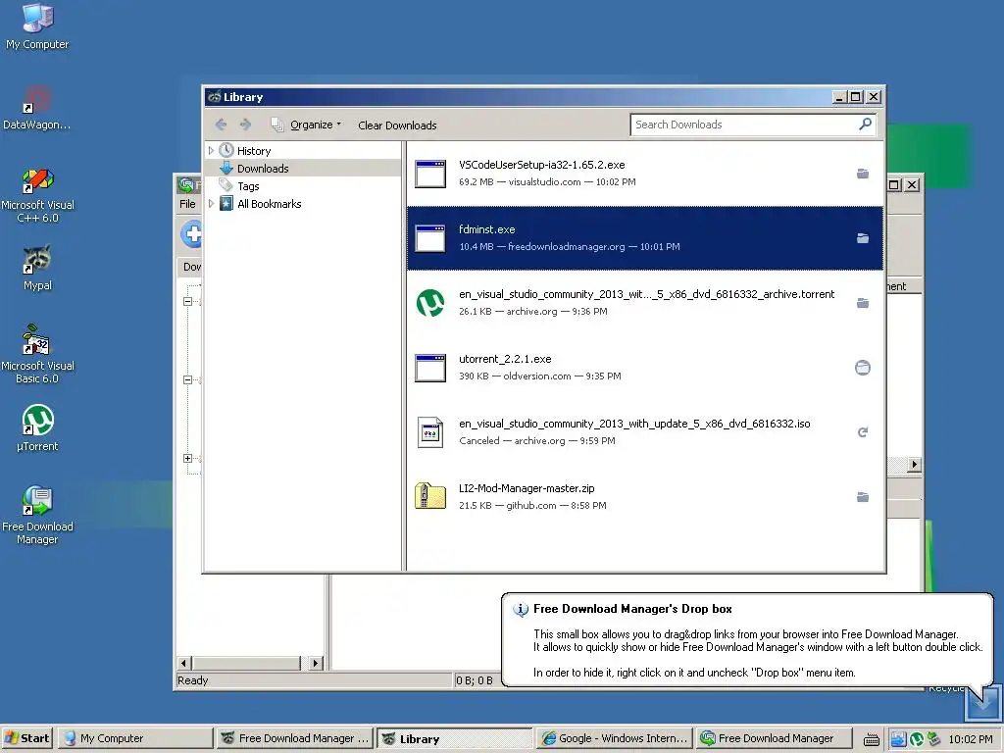The width and height of the screenshot is (1004, 753).
Task: Click the taskbar clock showing 10:02 PM
Action: pos(971,739)
